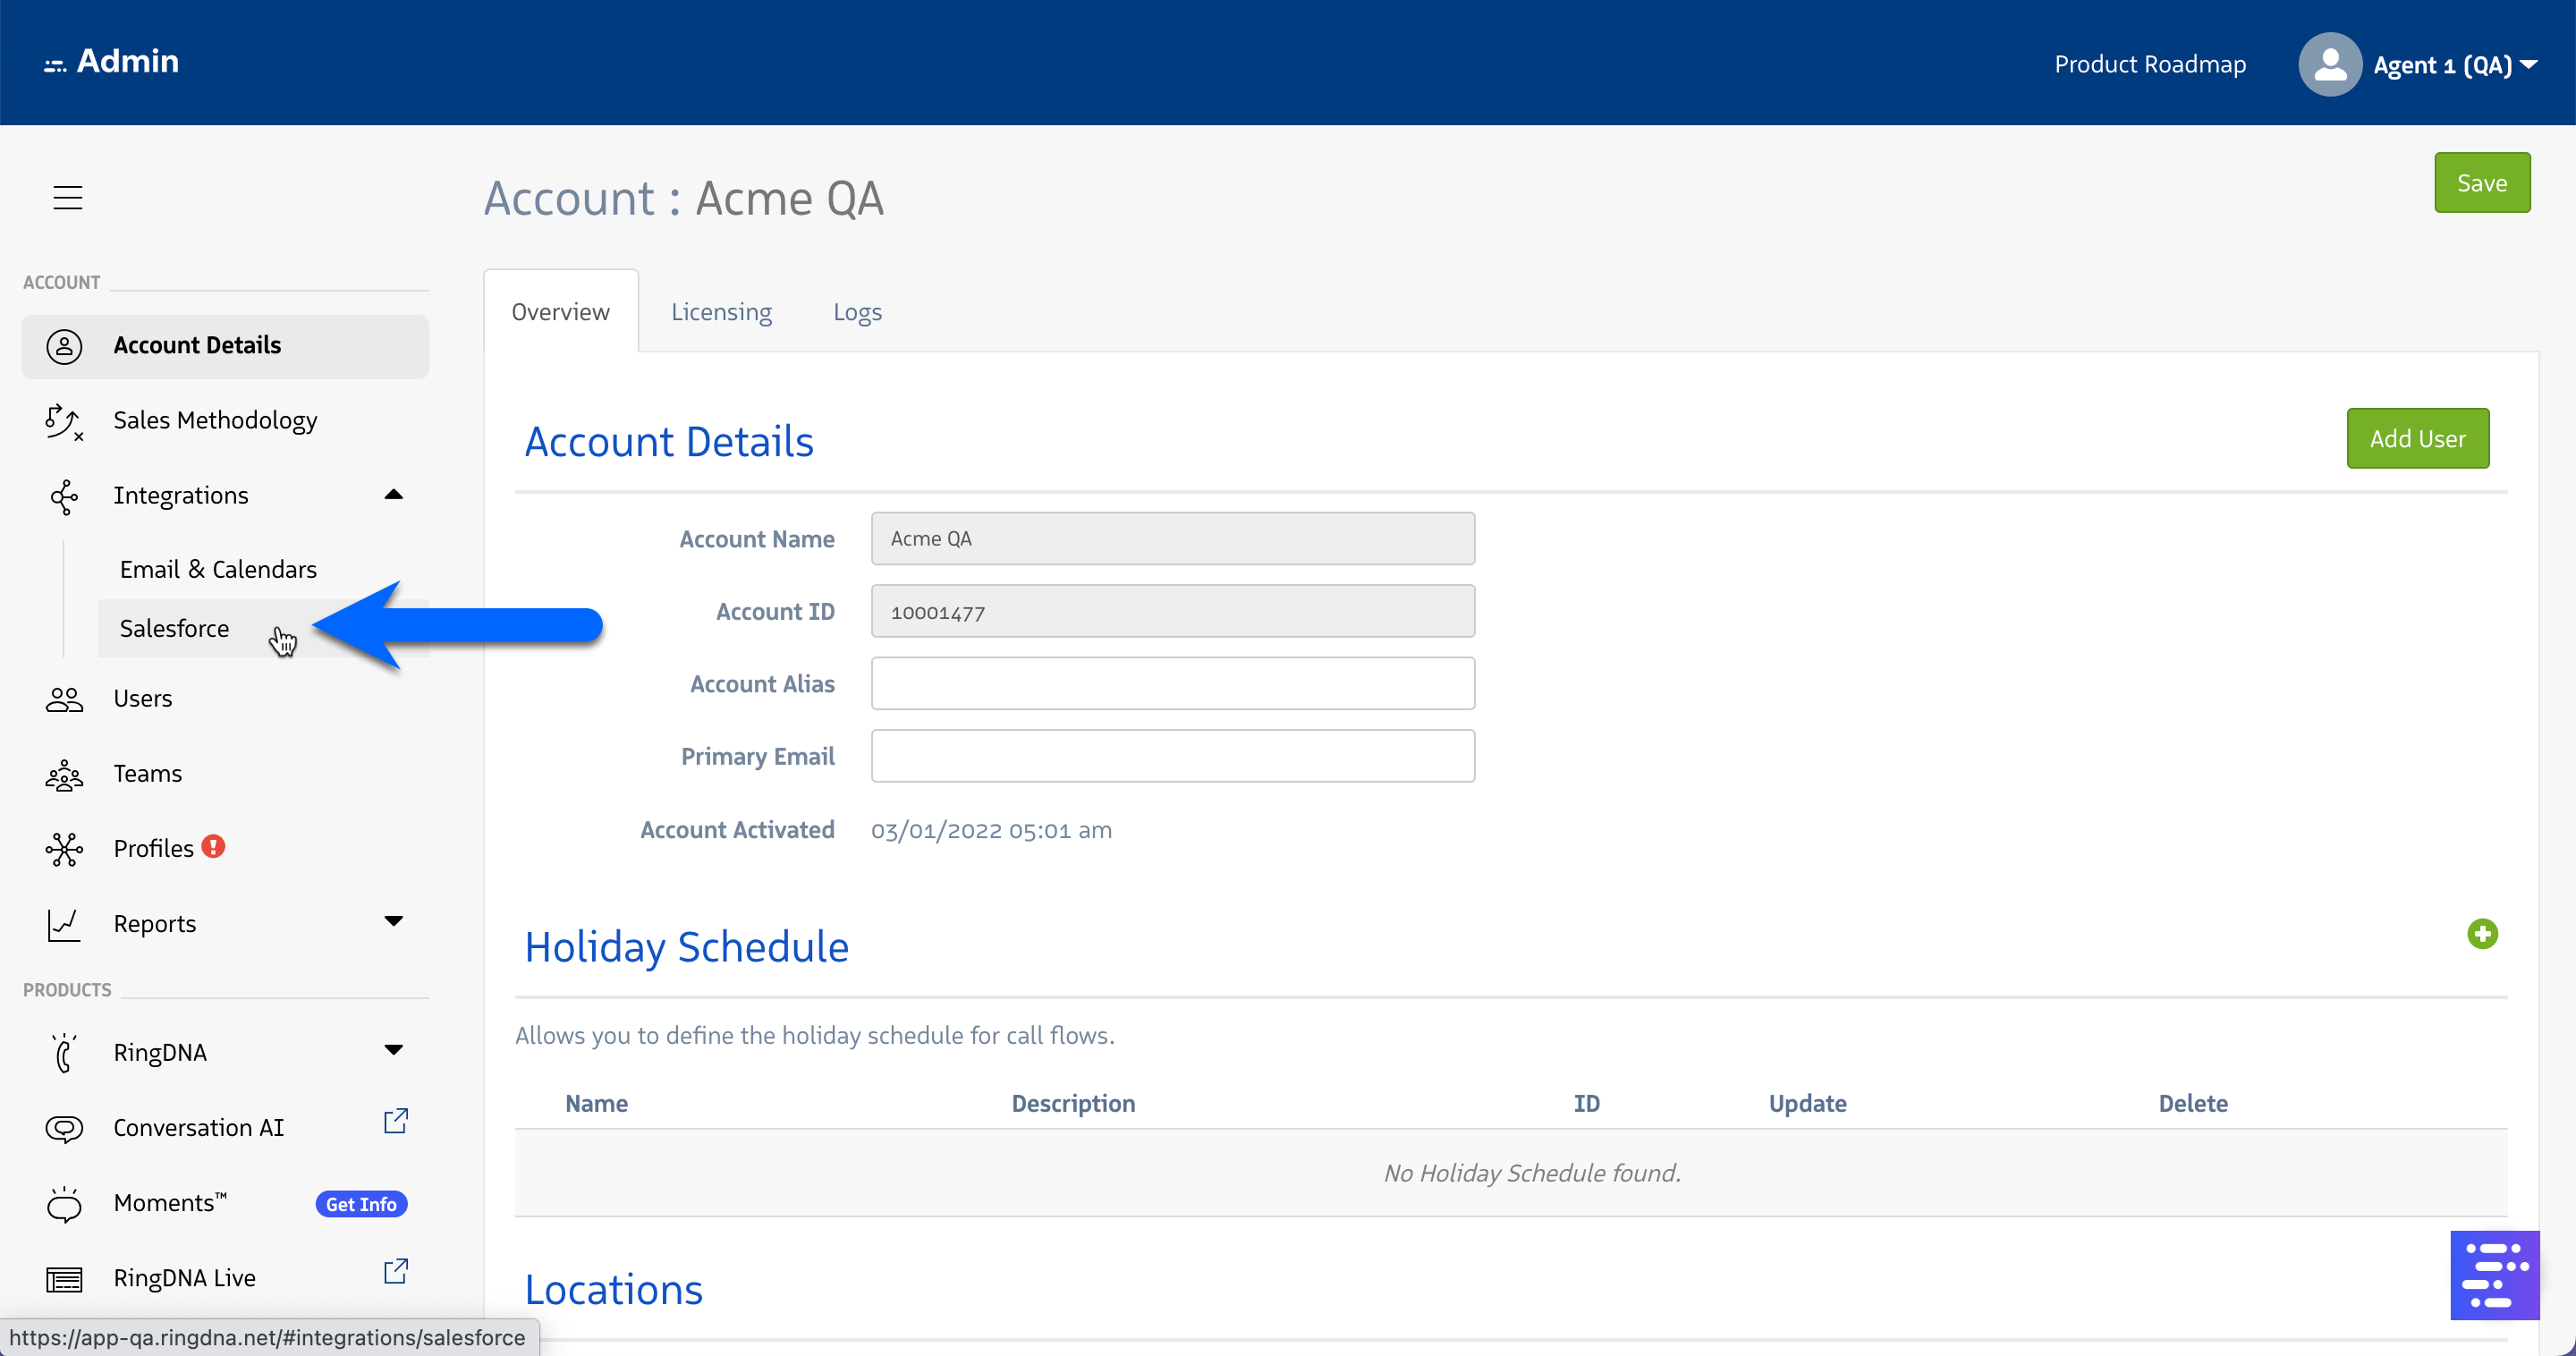2576x1356 pixels.
Task: Click the Moments Get Info badge
Action: (361, 1204)
